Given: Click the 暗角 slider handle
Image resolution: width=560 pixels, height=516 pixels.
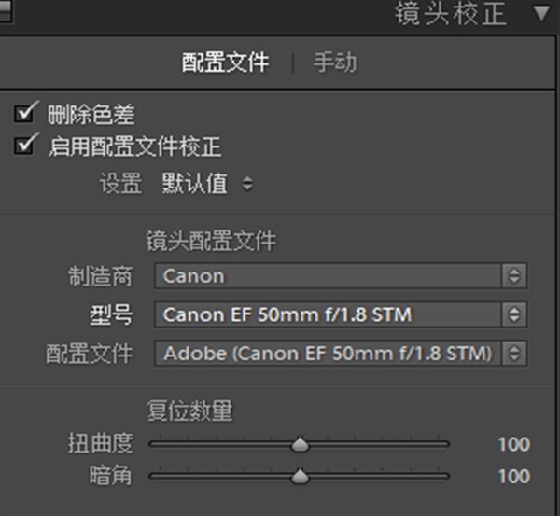Looking at the screenshot, I should [x=300, y=476].
